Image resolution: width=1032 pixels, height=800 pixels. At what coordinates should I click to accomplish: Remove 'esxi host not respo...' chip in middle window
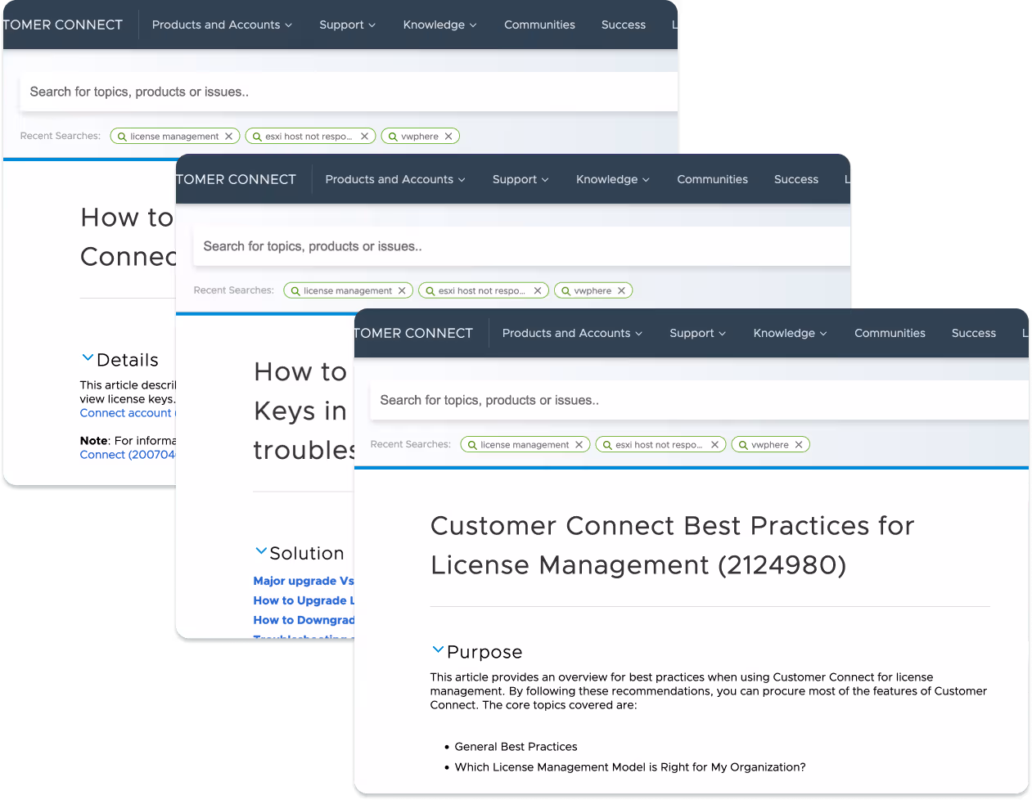[x=538, y=290]
